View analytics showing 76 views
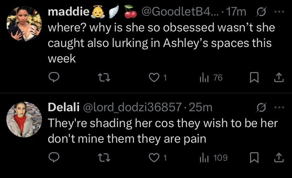Viewport: 292px width, 178px height. point(211,78)
